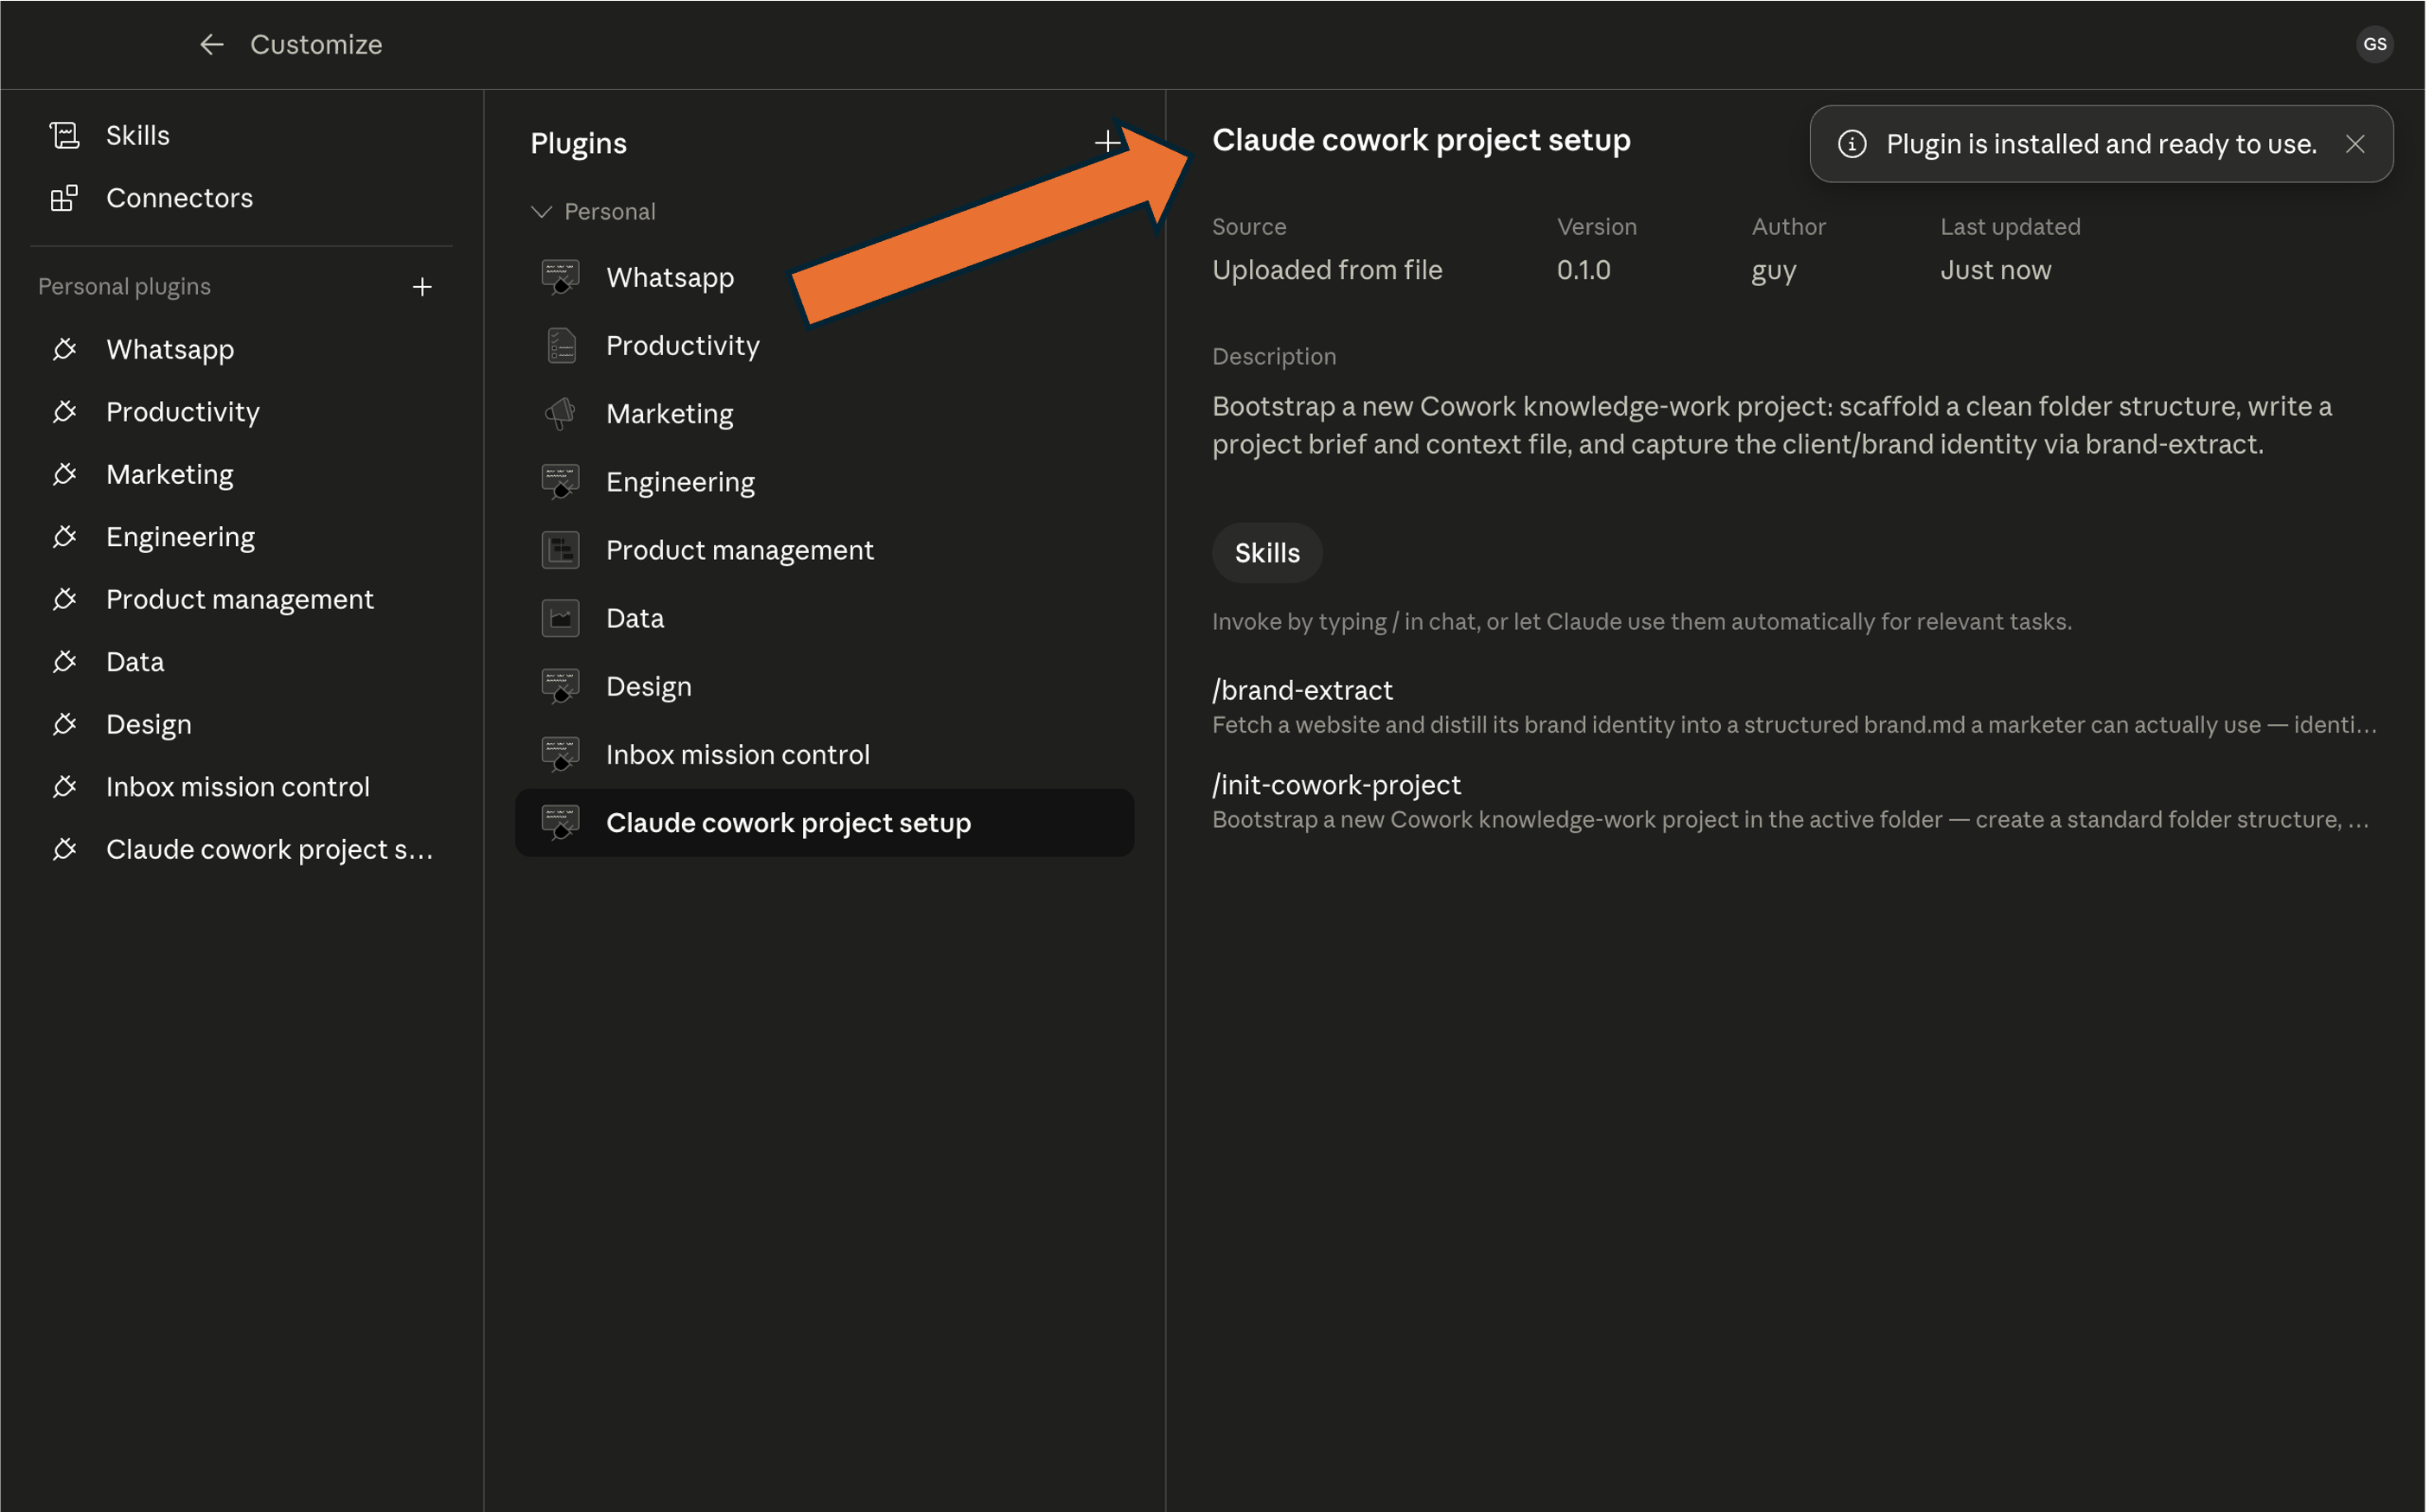Click Productivity plugin checklist icon in Plugins list
Viewport: 2428px width, 1512px height.
[x=560, y=345]
